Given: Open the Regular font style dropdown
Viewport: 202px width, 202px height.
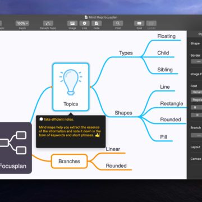Looking at the screenshot, I should pyautogui.click(x=196, y=100).
